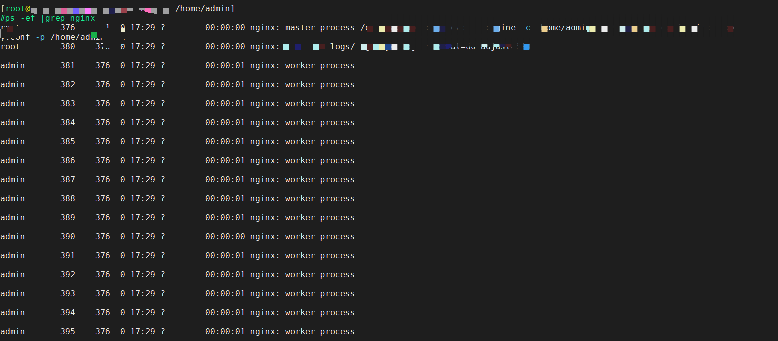The image size is (778, 341).
Task: Click the 17:29 start time on PID 383 row
Action: coord(143,104)
